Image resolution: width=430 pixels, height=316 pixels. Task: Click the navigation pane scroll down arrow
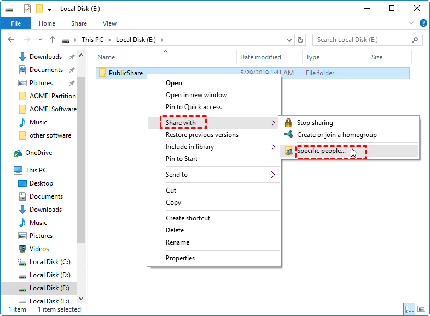tap(81, 299)
